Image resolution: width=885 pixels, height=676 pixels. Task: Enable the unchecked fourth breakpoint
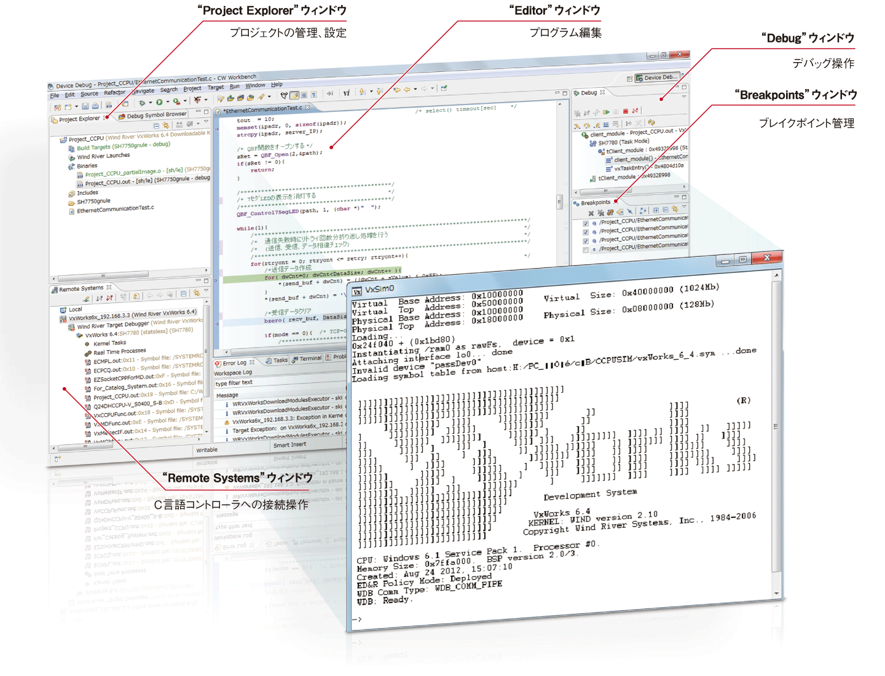[586, 250]
